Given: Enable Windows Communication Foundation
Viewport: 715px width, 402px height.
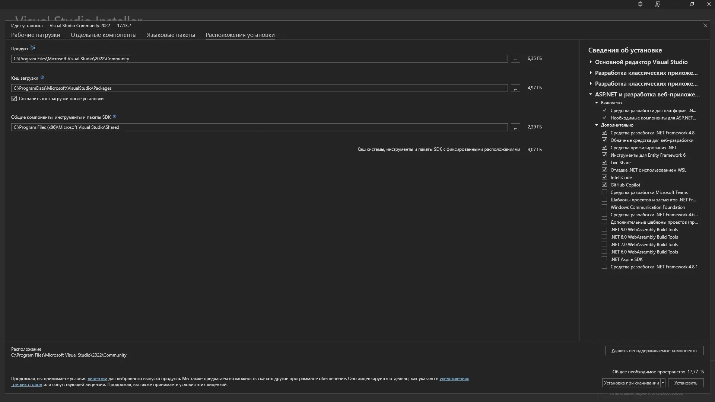Looking at the screenshot, I should [x=604, y=207].
